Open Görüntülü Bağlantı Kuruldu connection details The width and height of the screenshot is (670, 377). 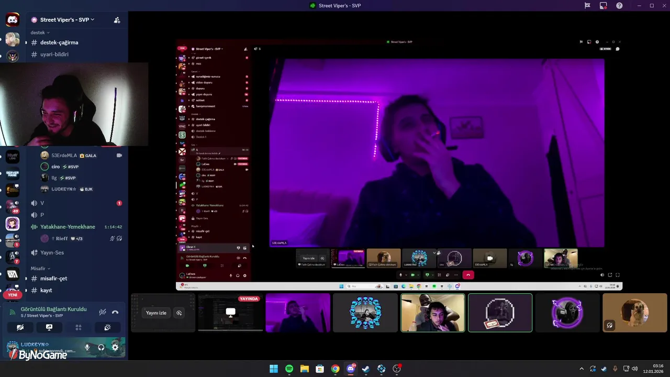tap(53, 309)
